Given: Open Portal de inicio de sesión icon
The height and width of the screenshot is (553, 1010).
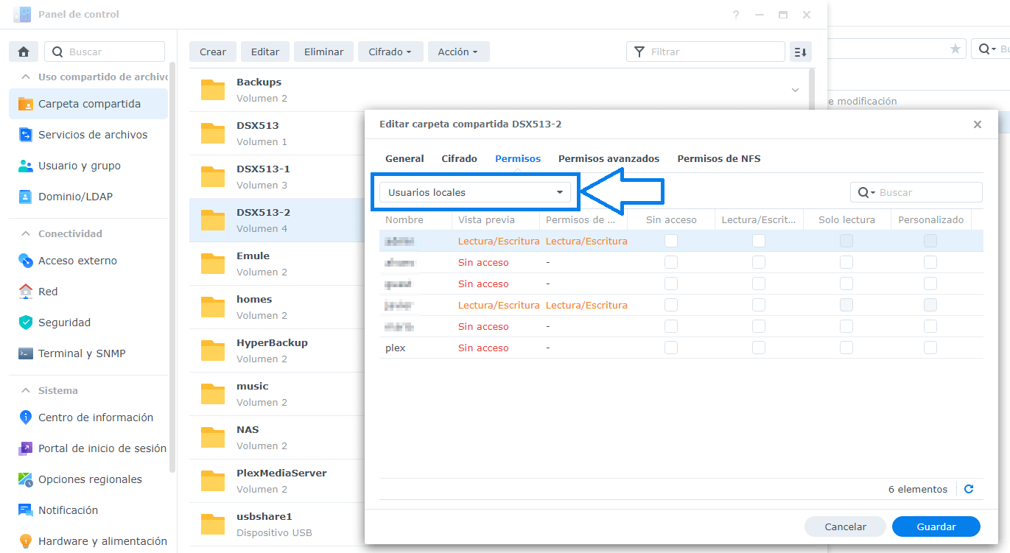Looking at the screenshot, I should point(26,448).
